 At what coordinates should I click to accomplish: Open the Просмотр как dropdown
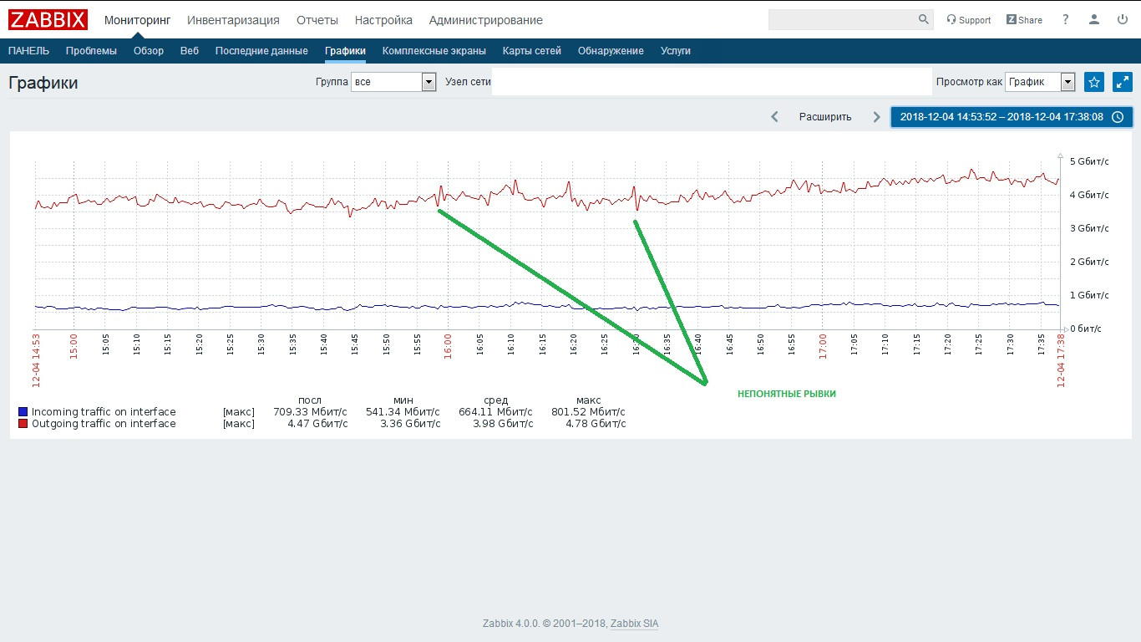pyautogui.click(x=1040, y=82)
